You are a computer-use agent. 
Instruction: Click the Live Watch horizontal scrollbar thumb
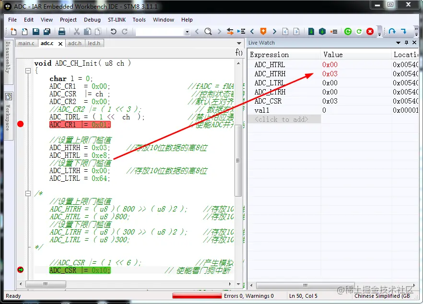(x=305, y=285)
